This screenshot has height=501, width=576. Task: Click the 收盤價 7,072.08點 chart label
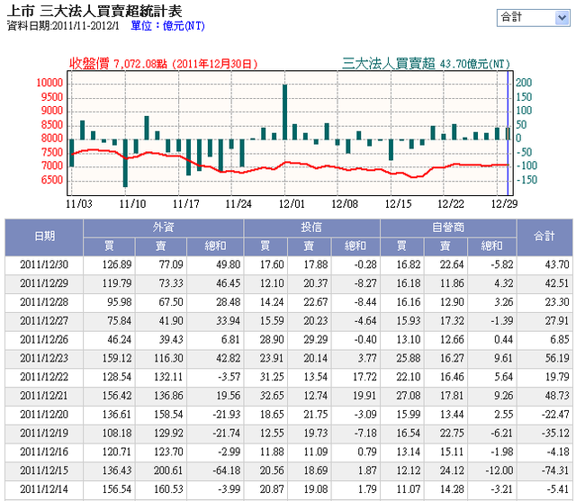tap(163, 64)
